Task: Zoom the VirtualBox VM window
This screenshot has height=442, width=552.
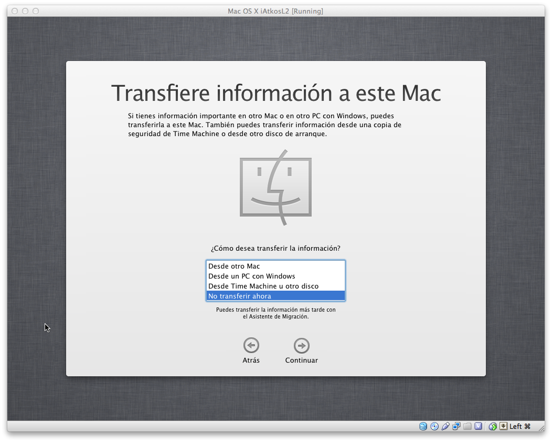Action: [36, 11]
